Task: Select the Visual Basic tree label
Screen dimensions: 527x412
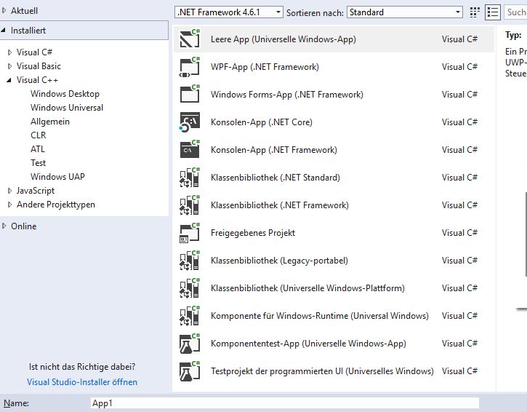Action: point(39,66)
